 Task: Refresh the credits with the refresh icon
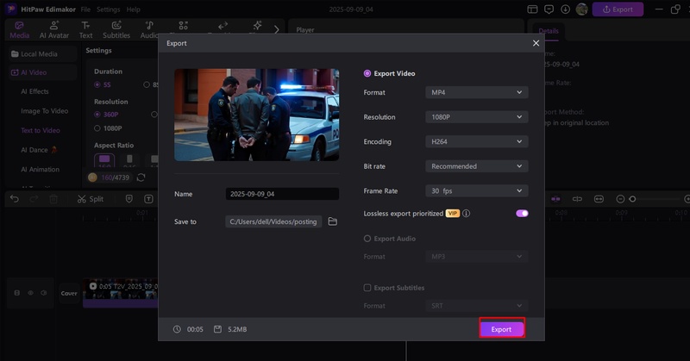pos(141,177)
